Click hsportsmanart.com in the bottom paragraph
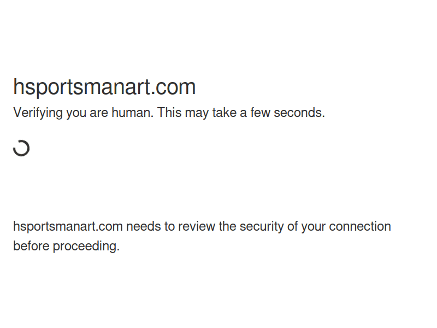 tap(68, 226)
